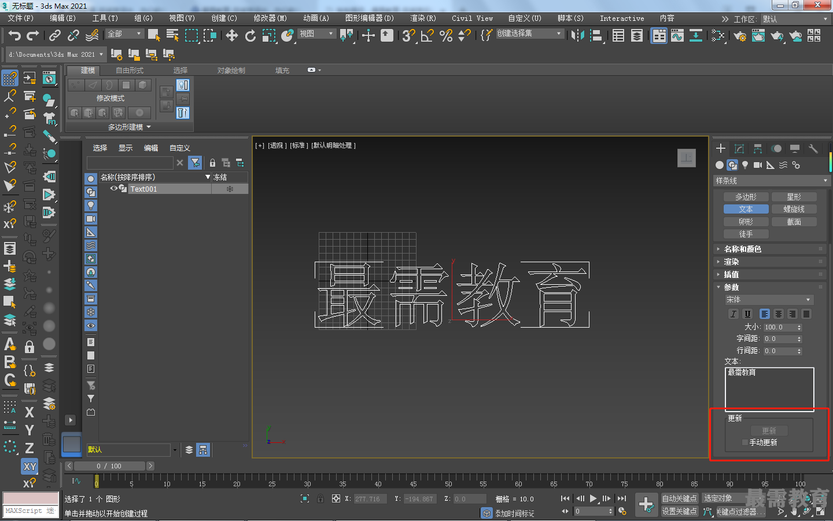Open the 宋体 font dropdown

769,300
